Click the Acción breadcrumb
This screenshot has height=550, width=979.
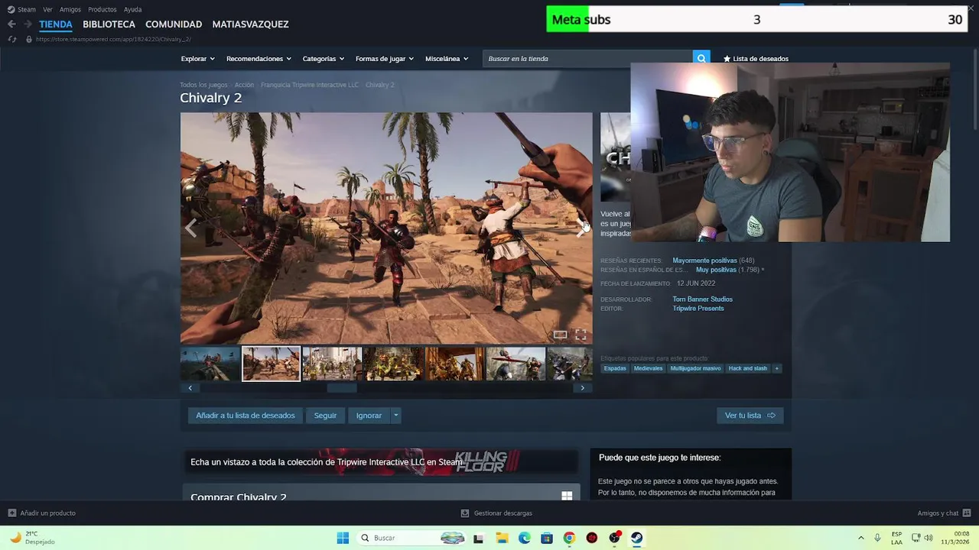244,85
